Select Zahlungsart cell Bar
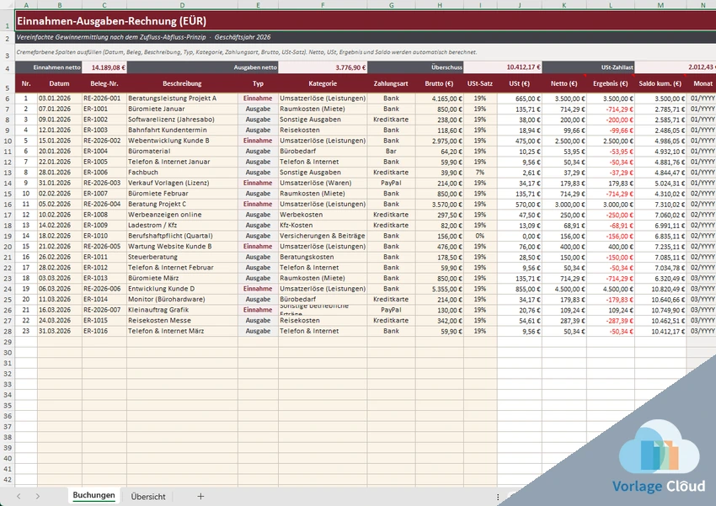This screenshot has height=506, width=716. (391, 151)
